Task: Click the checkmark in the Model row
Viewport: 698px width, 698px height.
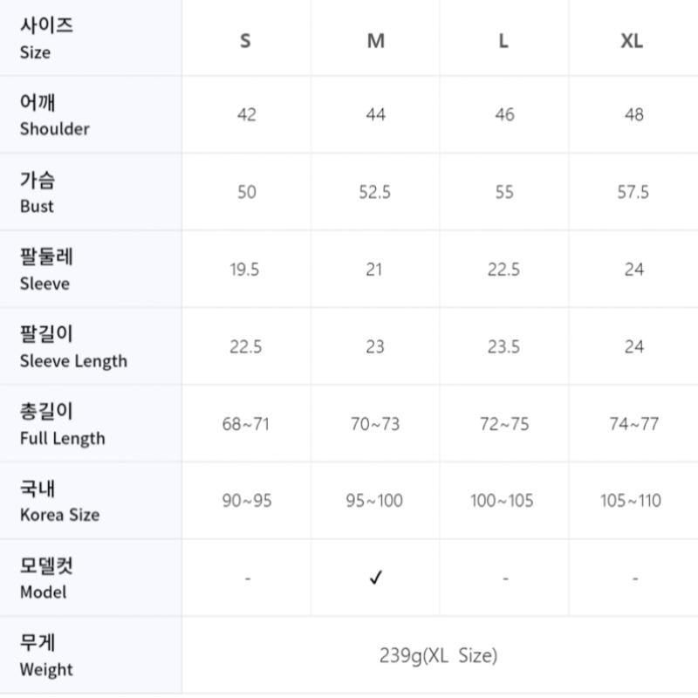Action: 375,578
